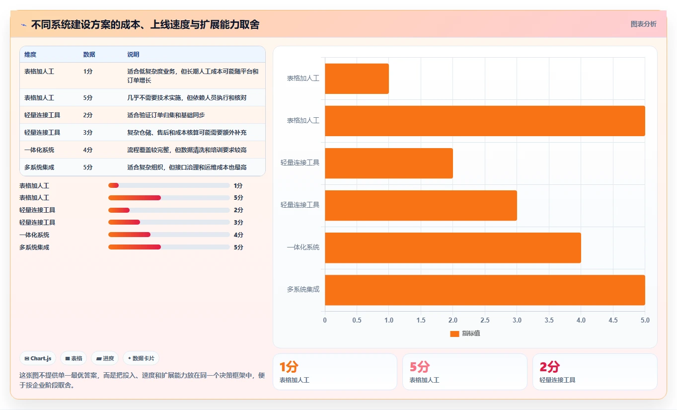Click the footer note starting 这张图不提供单一最优答案

pos(142,380)
